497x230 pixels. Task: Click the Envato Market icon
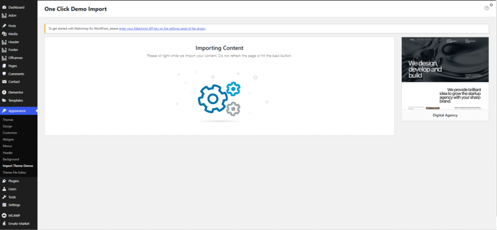pos(4,223)
